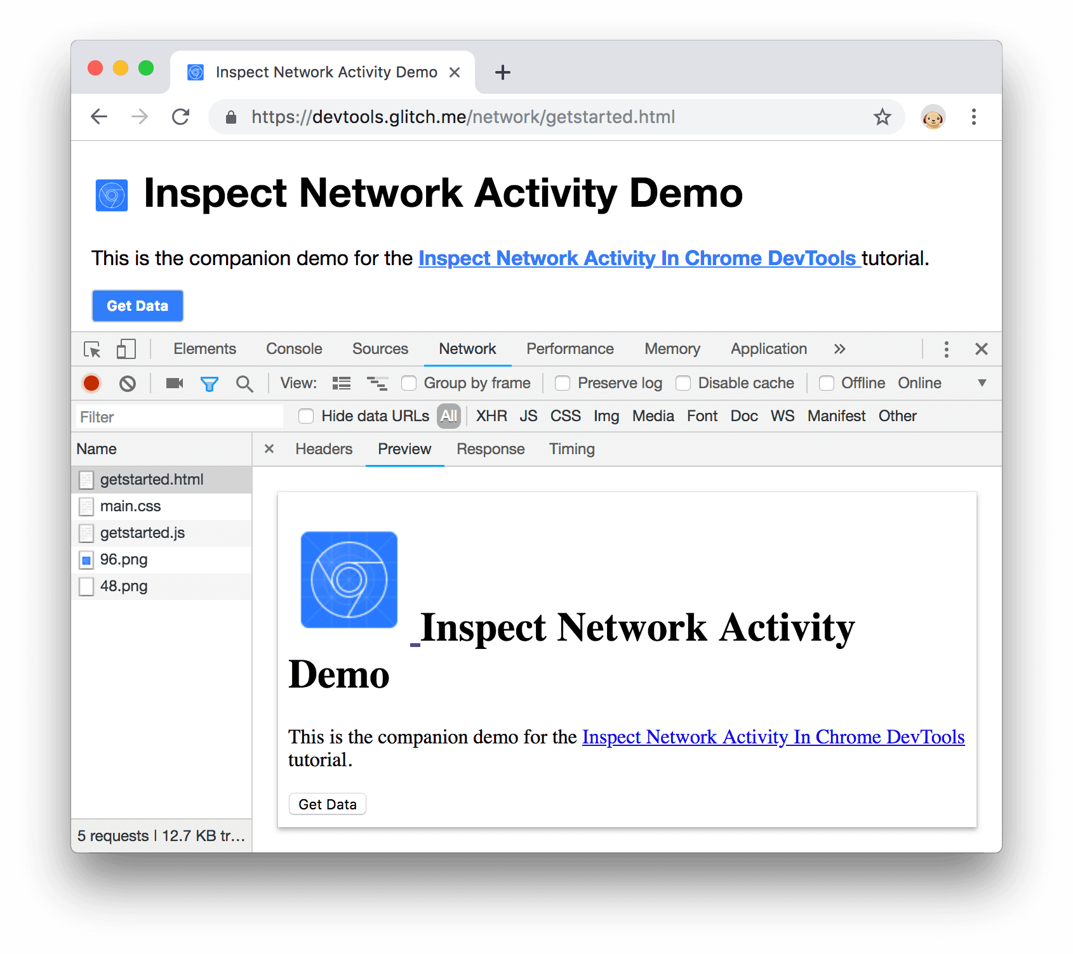Select the large request rows view icon
This screenshot has width=1073, height=954.
coord(342,383)
